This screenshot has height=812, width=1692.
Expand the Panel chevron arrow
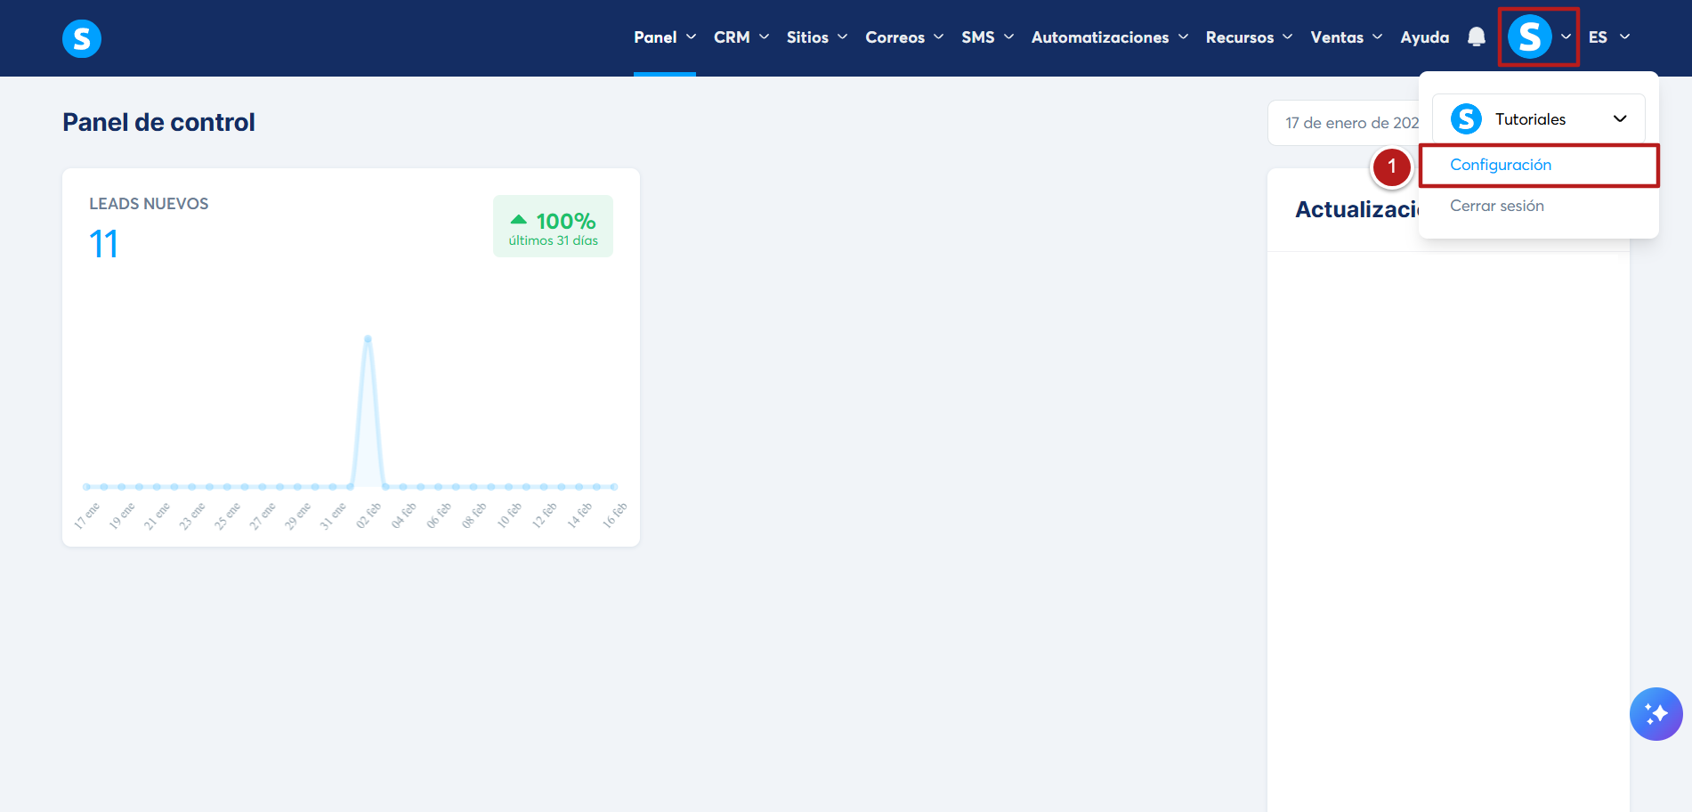tap(691, 37)
